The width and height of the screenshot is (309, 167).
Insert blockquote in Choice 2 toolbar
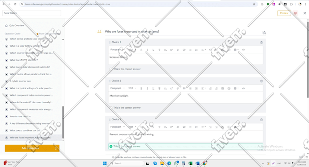coord(184,89)
